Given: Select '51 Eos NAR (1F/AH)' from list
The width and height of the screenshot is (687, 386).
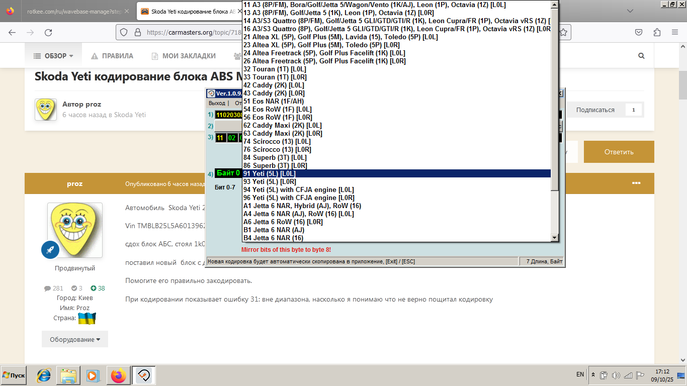Looking at the screenshot, I should [273, 101].
